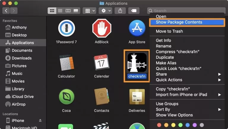This screenshot has height=129, width=228.
Task: Open the group-by arrangement dropdown
Action: 89,11
